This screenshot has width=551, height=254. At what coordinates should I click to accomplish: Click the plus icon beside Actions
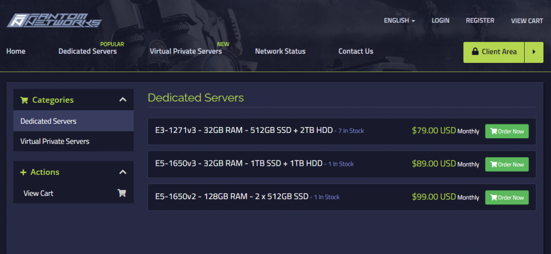point(23,172)
